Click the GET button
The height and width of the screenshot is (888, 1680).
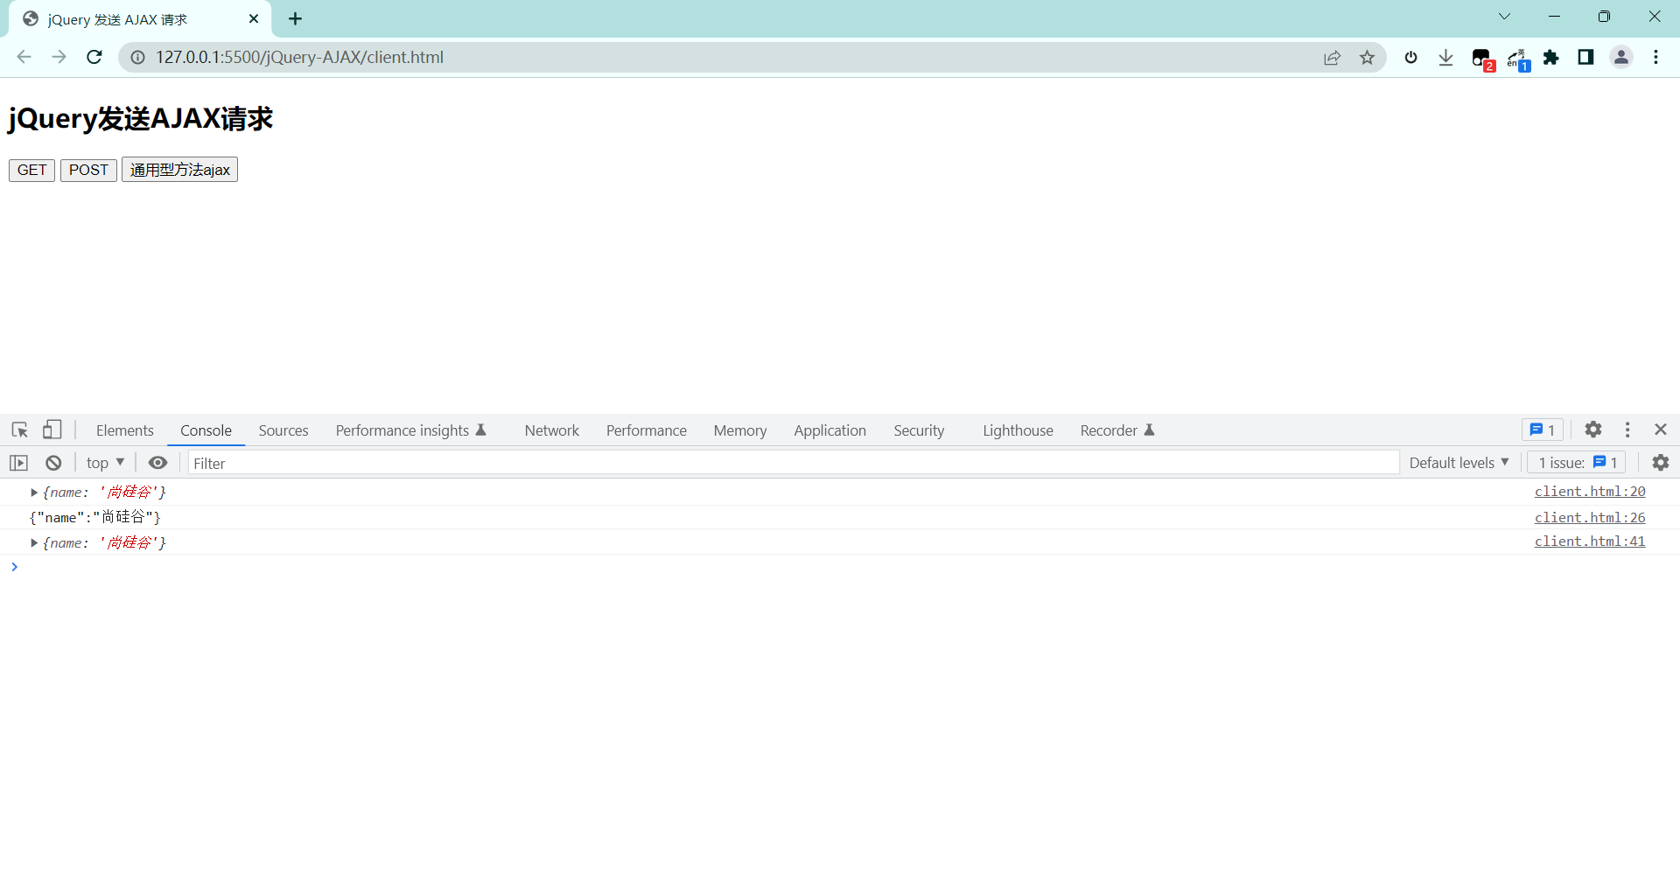click(x=31, y=170)
